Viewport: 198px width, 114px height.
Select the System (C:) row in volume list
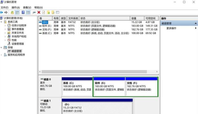pyautogui.click(x=47, y=33)
